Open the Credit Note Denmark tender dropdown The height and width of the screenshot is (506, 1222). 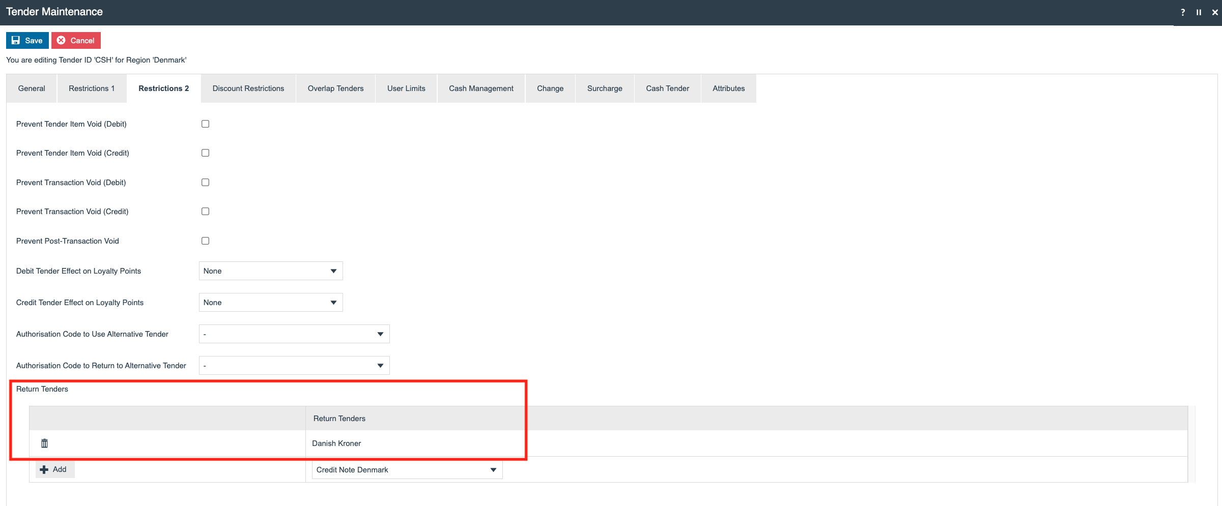[x=407, y=470]
